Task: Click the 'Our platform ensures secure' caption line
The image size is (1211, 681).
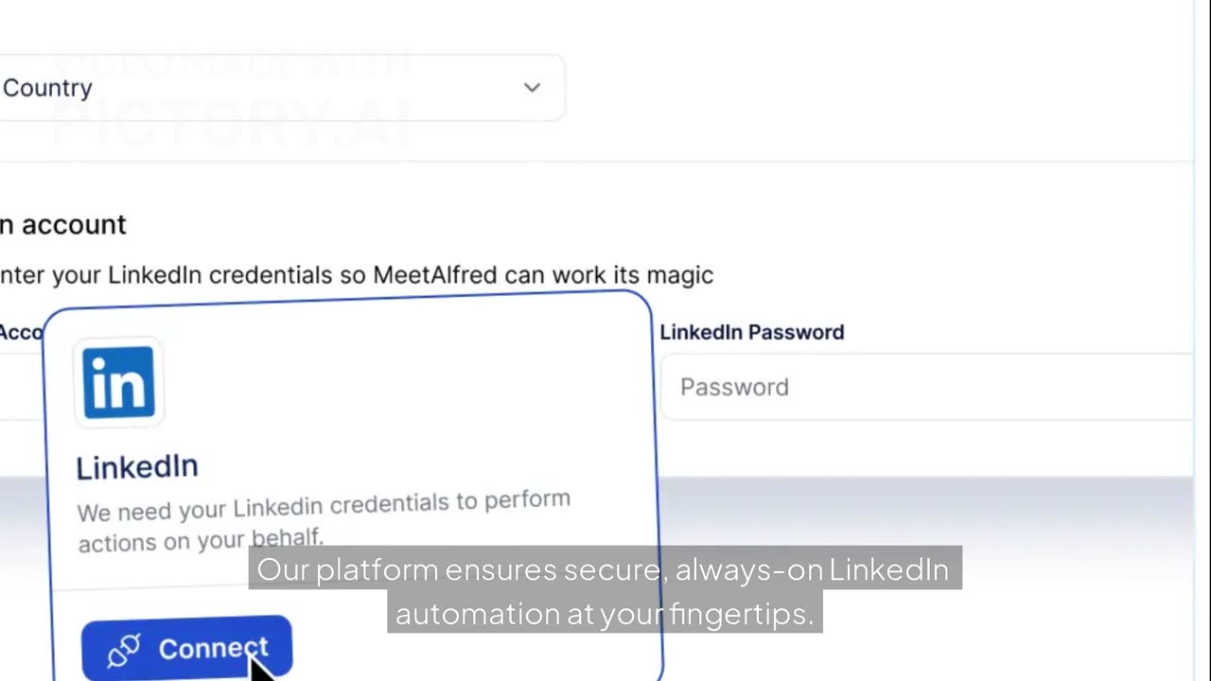Action: coord(603,569)
